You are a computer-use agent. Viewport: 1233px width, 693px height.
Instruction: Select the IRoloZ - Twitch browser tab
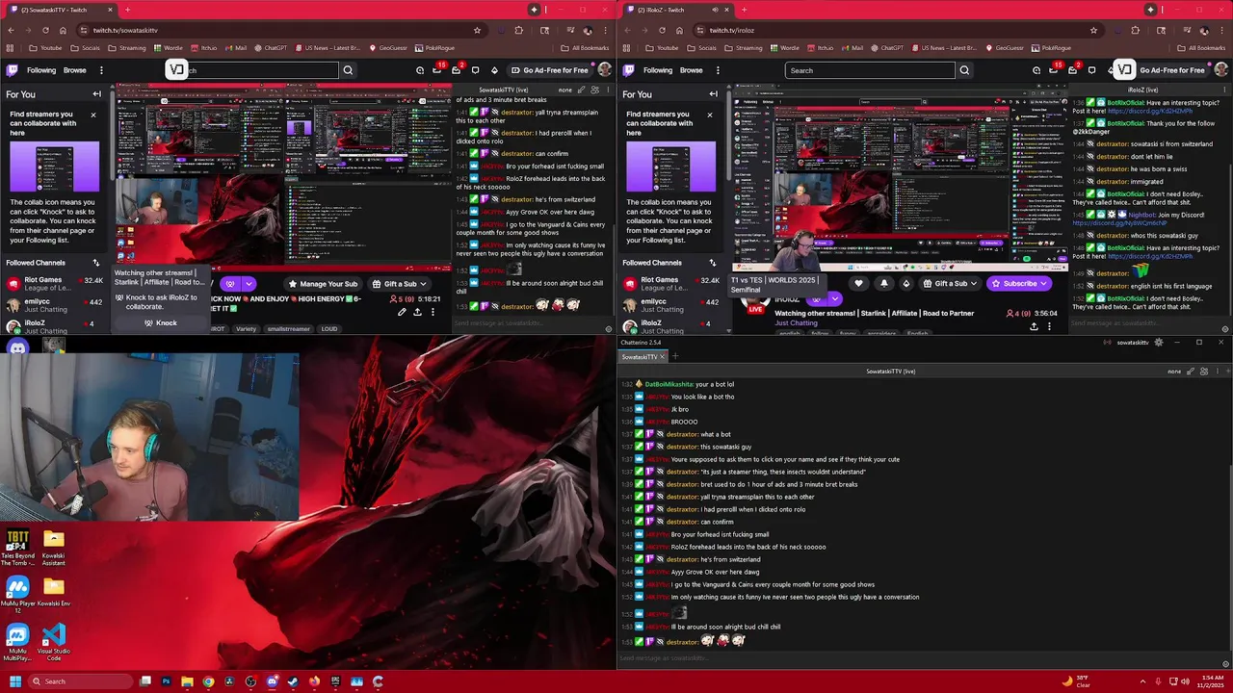coord(673,10)
